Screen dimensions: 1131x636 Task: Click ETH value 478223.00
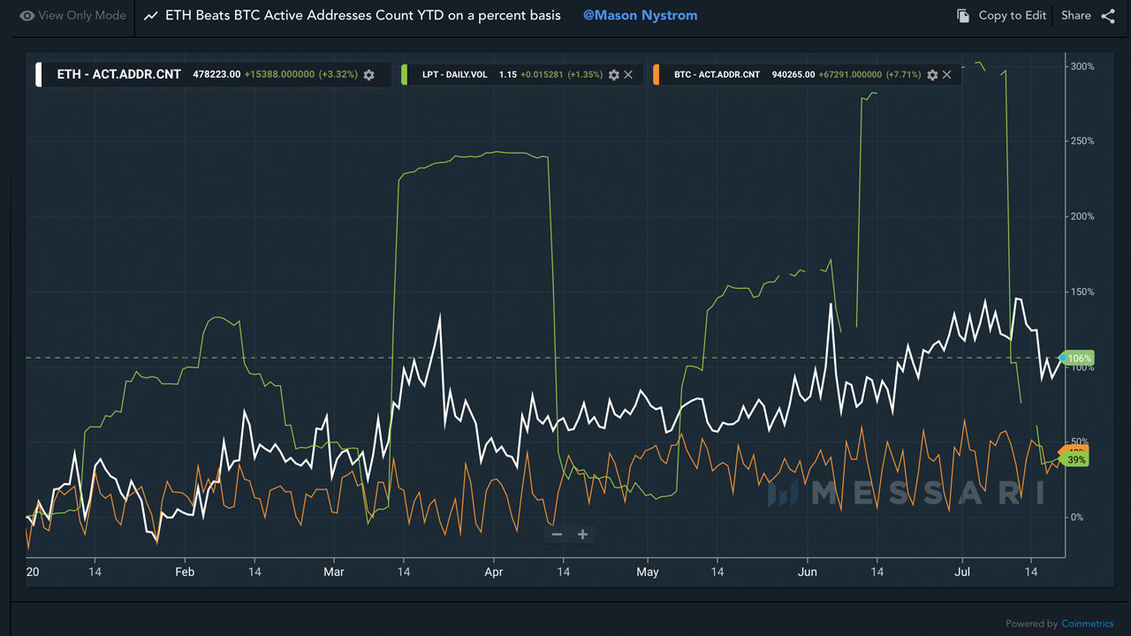pos(216,75)
